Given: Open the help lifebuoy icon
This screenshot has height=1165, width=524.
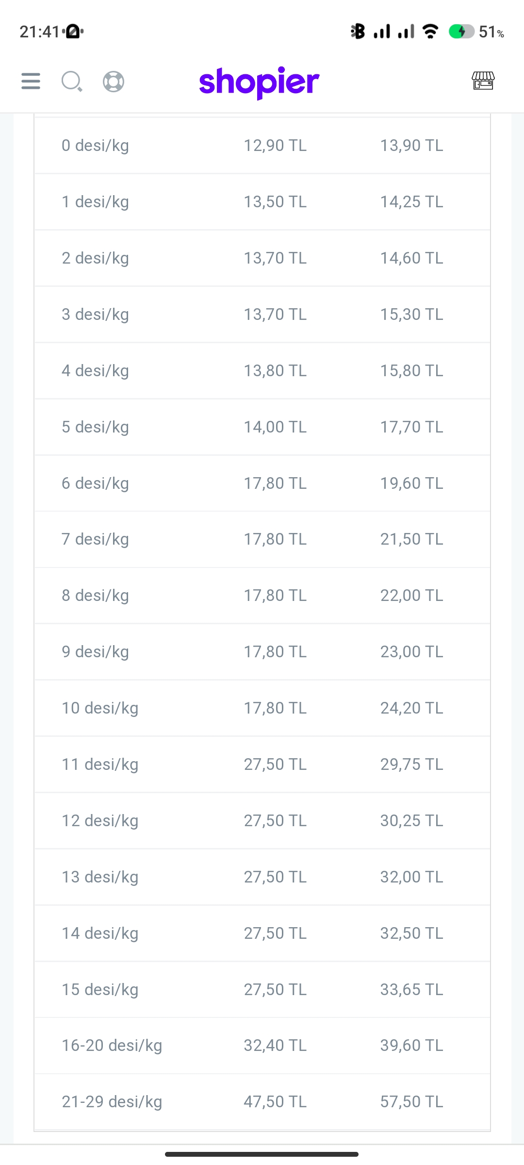Looking at the screenshot, I should point(114,81).
